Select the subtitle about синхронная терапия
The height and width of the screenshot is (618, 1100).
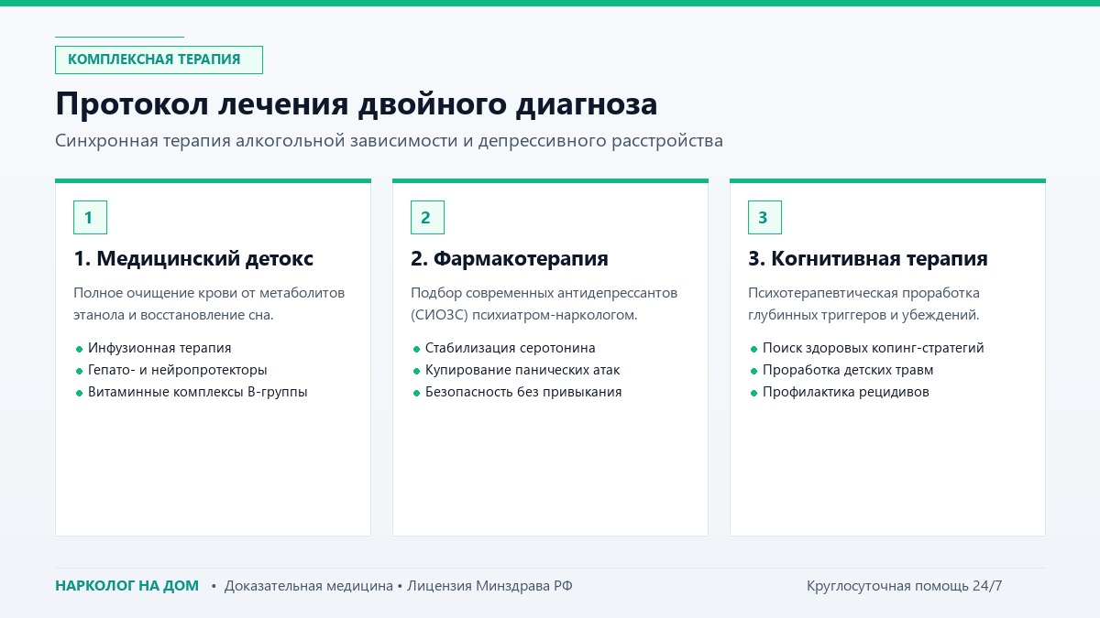tap(389, 141)
